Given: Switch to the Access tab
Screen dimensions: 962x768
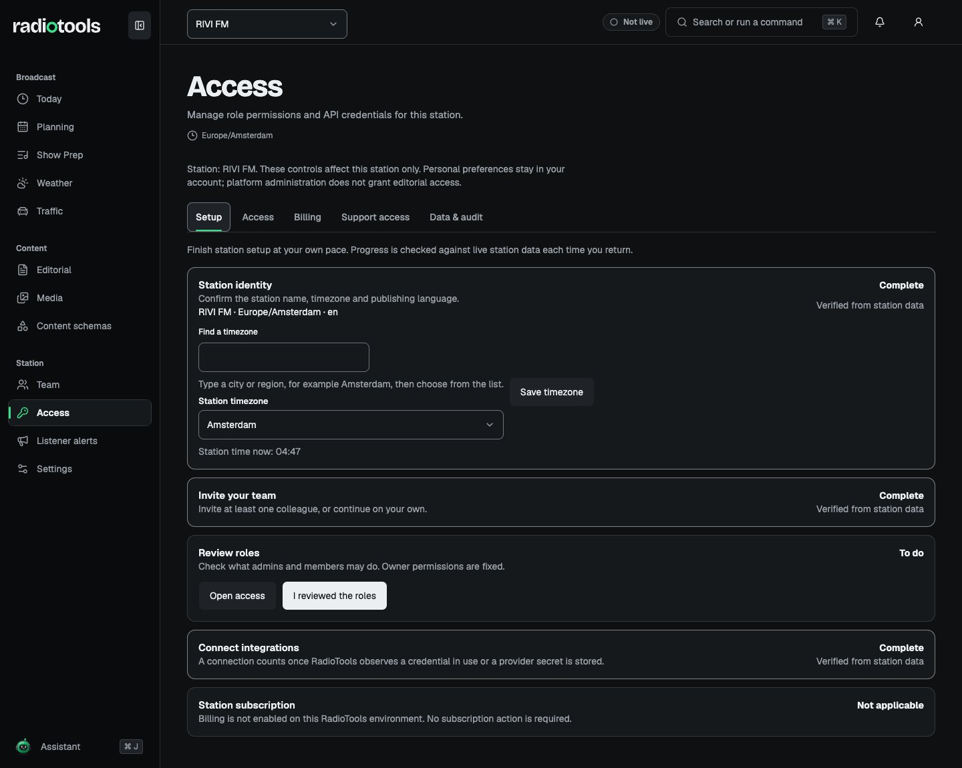Looking at the screenshot, I should 258,217.
